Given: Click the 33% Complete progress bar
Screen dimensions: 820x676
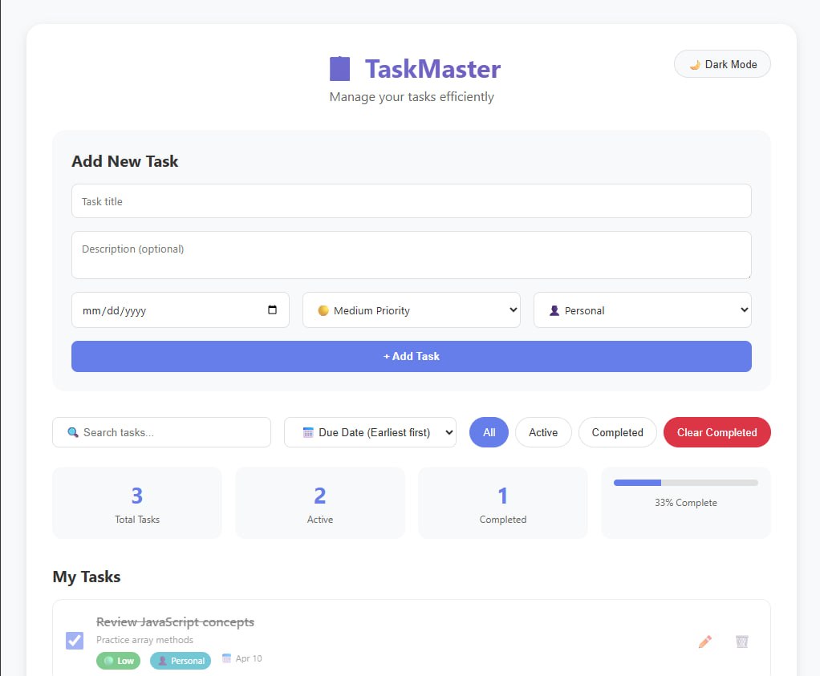Looking at the screenshot, I should (686, 483).
